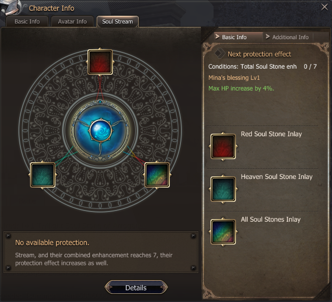Select the Soul Stream tab
This screenshot has height=302, width=332.
click(117, 21)
